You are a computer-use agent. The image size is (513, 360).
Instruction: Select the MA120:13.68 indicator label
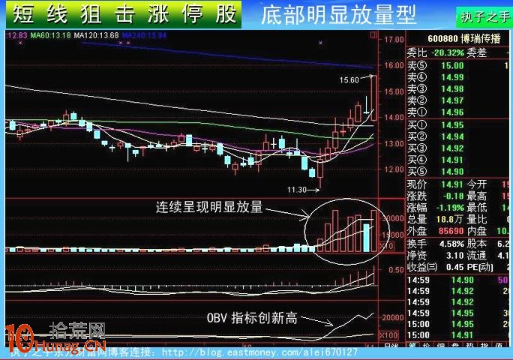click(x=96, y=35)
